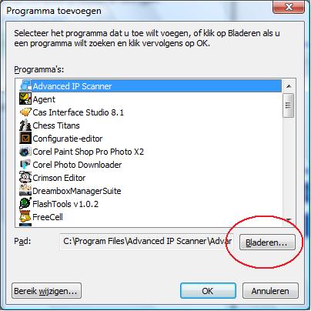Open the Bereik wijzigen settings
Screen dimensions: 311x311
click(46, 291)
